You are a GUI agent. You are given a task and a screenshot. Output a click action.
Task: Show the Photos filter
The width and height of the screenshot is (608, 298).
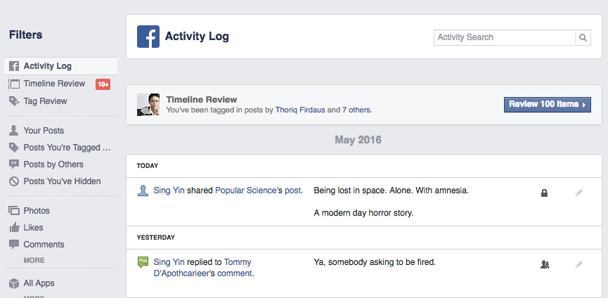coord(37,211)
